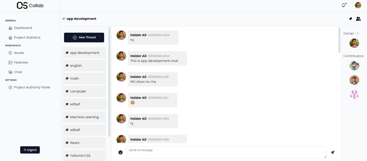Click the Send a message input field

coord(226,152)
